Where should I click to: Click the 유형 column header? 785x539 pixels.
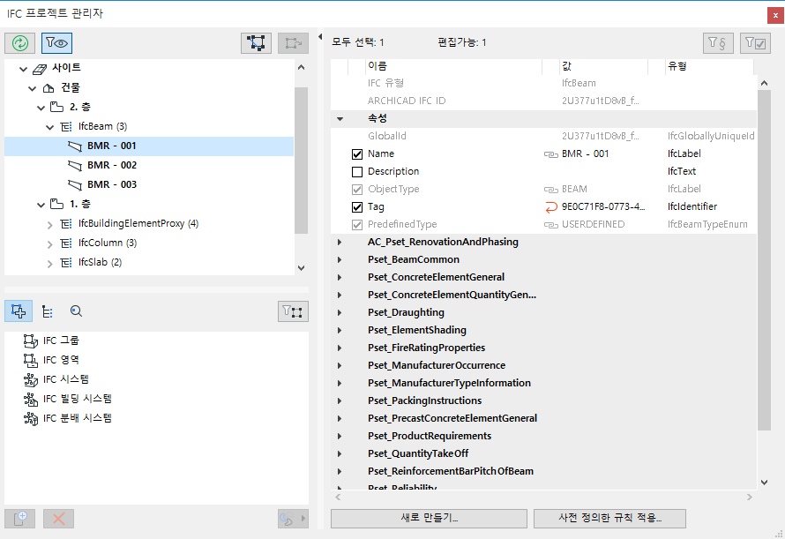coord(709,66)
